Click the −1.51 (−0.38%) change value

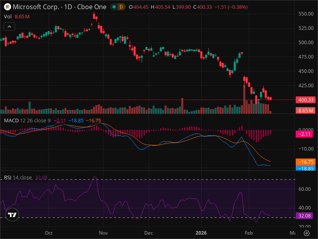[231, 7]
